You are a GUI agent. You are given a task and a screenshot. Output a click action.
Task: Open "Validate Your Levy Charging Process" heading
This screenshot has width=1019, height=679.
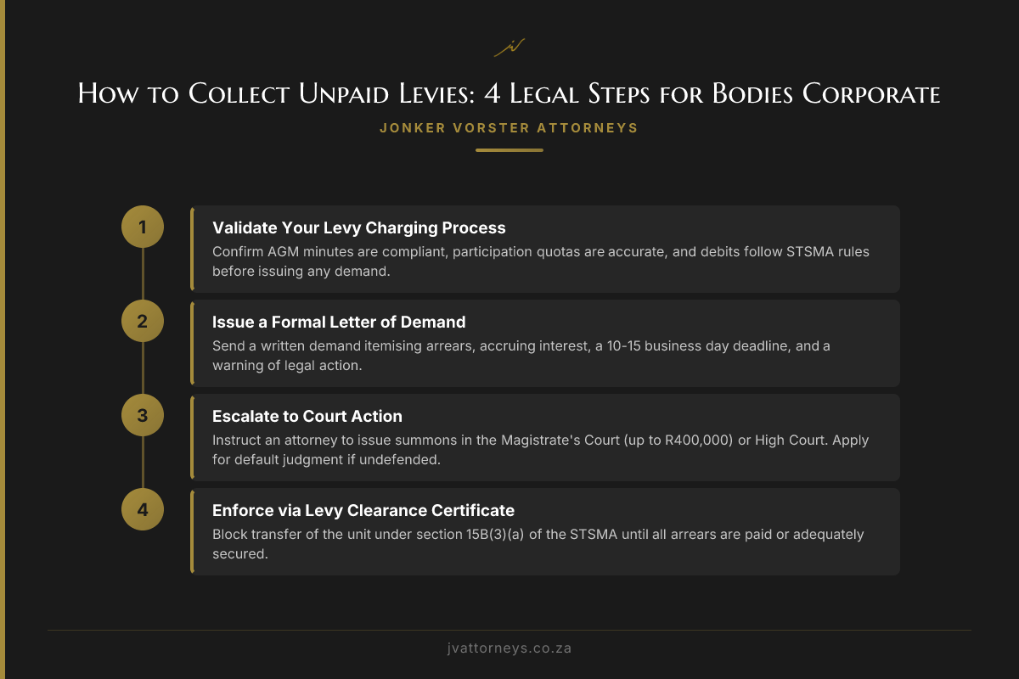pyautogui.click(x=358, y=227)
